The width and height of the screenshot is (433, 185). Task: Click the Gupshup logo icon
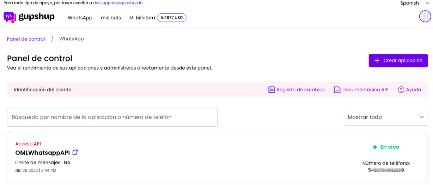(10, 17)
